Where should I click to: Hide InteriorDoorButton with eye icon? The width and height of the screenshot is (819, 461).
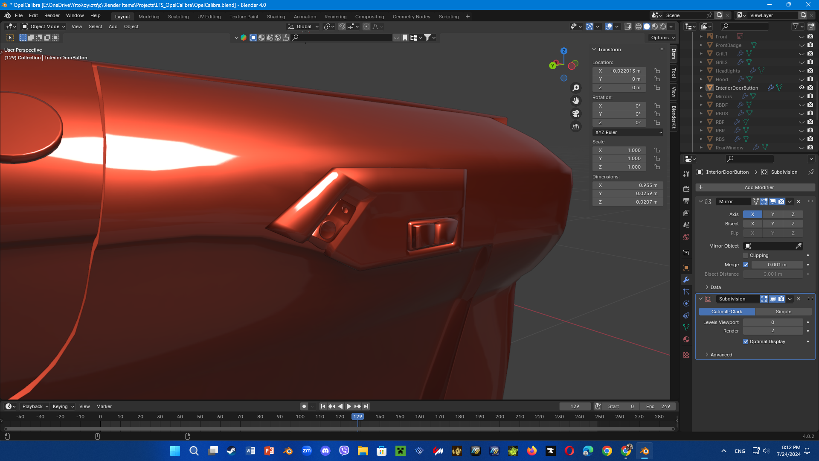coord(802,88)
